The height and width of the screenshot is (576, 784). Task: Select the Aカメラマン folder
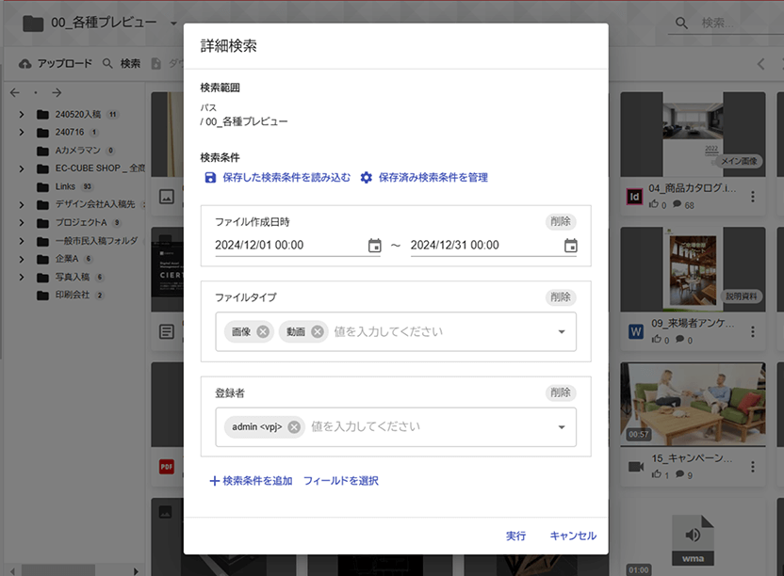[78, 151]
